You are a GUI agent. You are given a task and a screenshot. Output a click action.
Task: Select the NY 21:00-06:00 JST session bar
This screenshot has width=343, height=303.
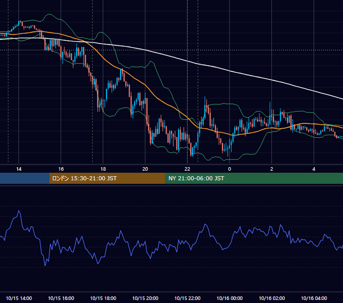click(254, 178)
